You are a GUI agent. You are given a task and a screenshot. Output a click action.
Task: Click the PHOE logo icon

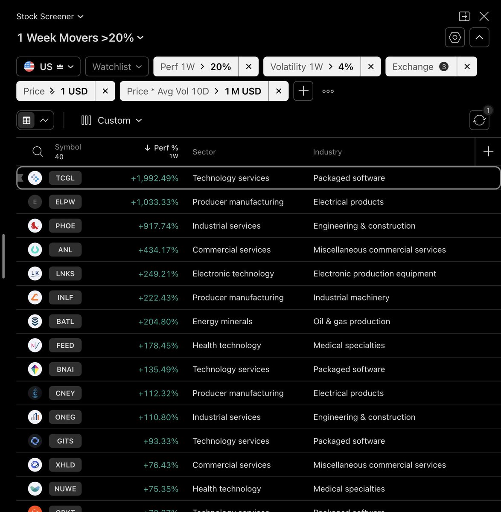35,226
